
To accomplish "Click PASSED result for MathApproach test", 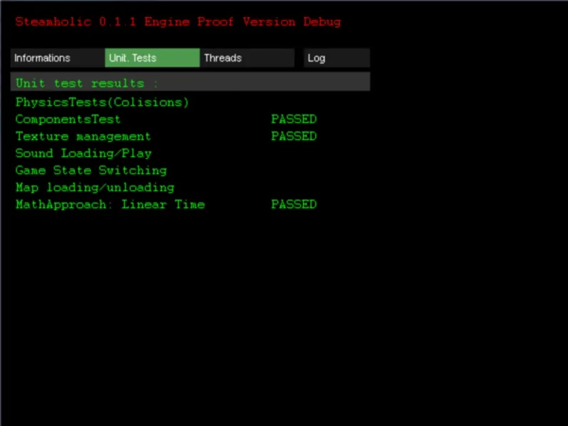I will pyautogui.click(x=294, y=204).
